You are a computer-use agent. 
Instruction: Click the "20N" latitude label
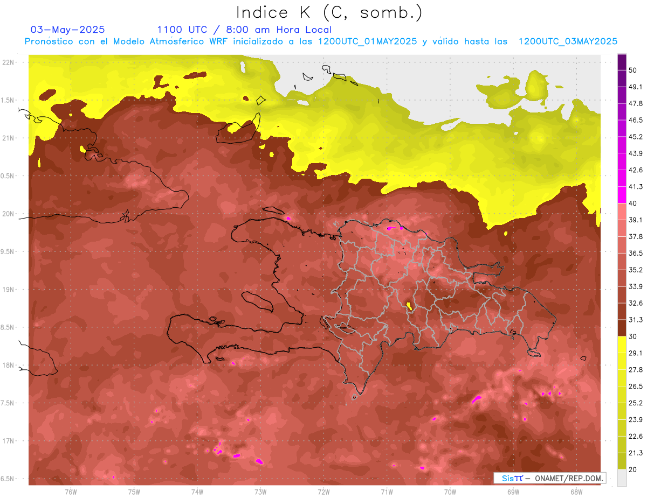pos(9,214)
